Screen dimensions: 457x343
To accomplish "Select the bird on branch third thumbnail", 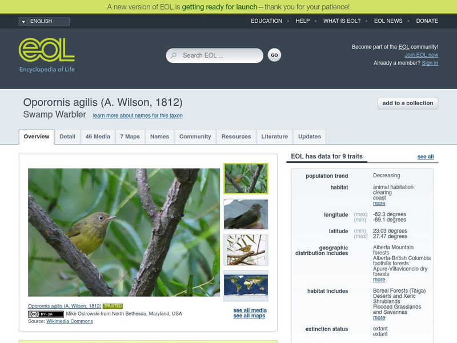I will tap(246, 250).
